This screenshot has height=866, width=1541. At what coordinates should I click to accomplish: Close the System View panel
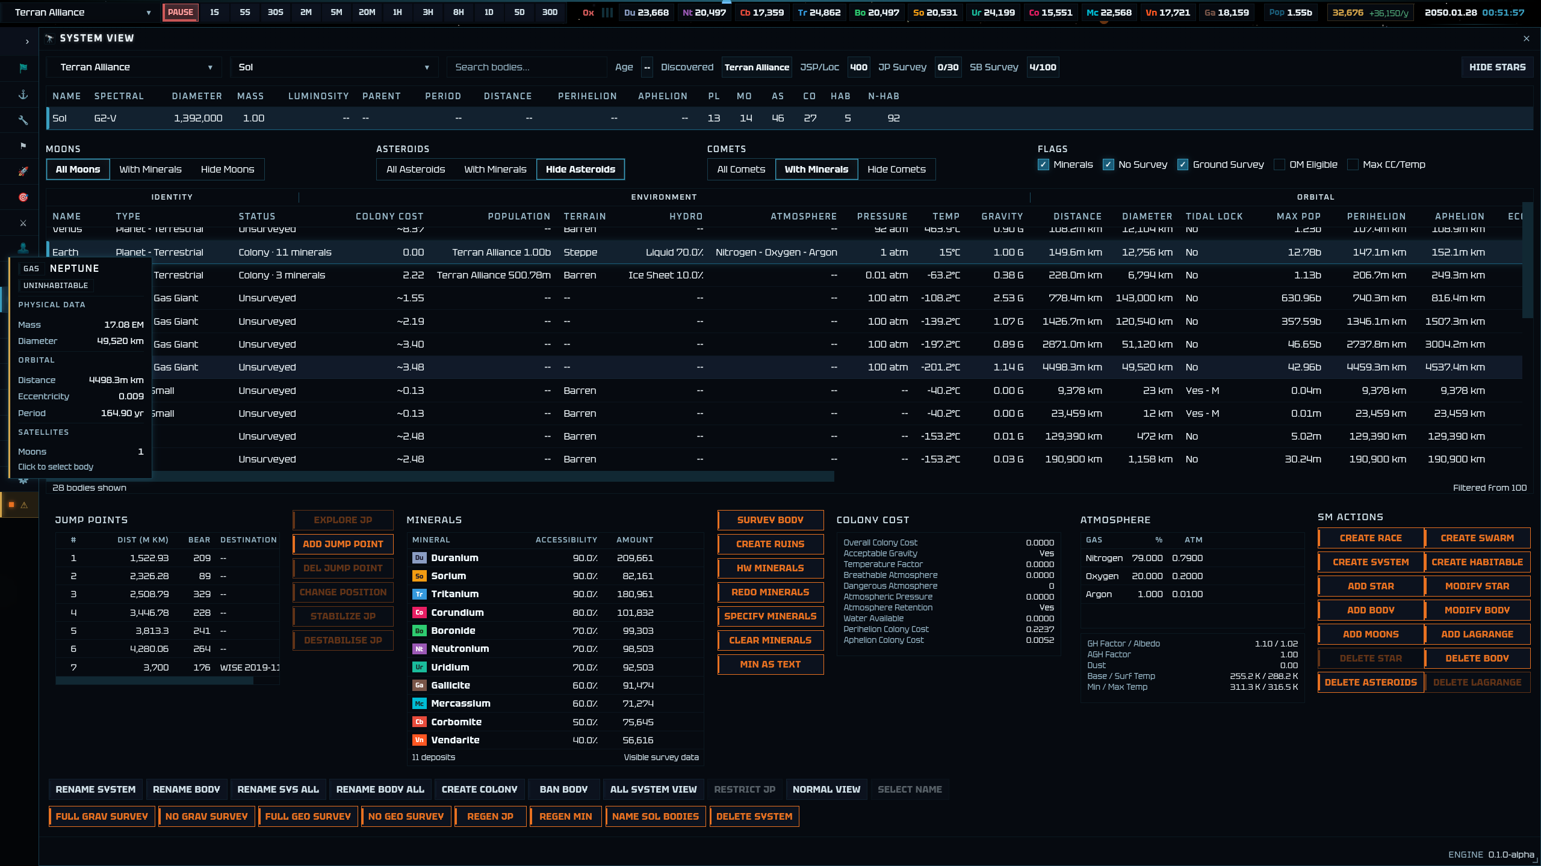[x=1527, y=38]
